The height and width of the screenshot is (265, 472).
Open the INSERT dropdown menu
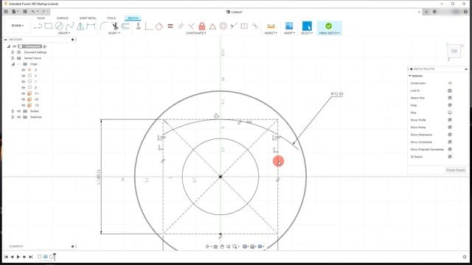289,33
